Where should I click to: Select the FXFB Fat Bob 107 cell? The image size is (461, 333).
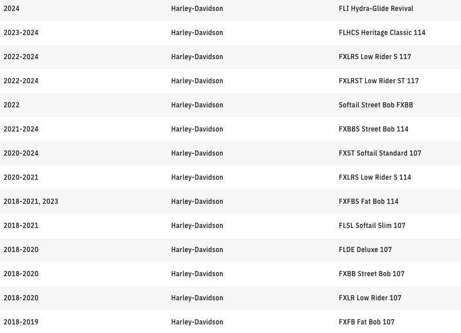click(x=366, y=322)
